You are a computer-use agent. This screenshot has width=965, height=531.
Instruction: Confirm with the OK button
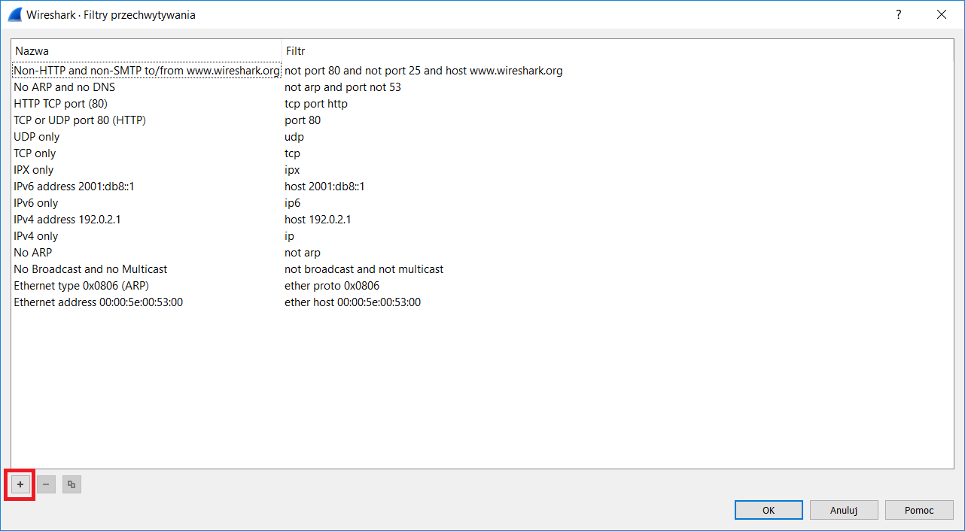[x=769, y=510]
